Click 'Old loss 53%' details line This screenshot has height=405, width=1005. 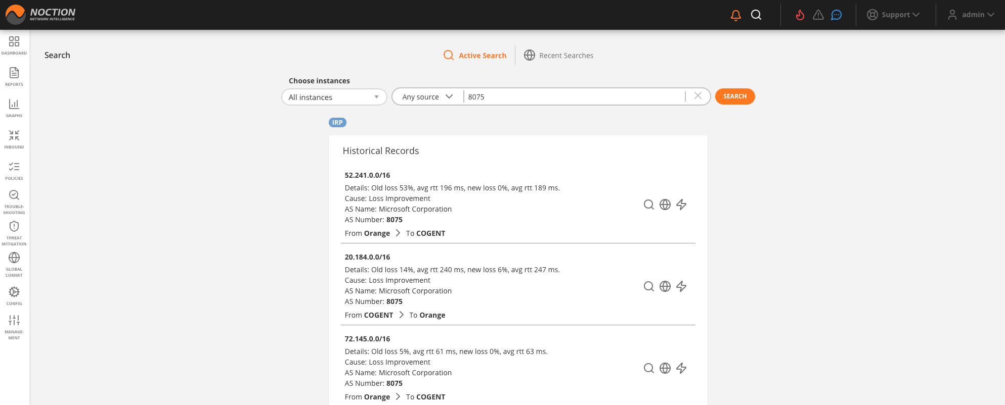[x=452, y=188]
